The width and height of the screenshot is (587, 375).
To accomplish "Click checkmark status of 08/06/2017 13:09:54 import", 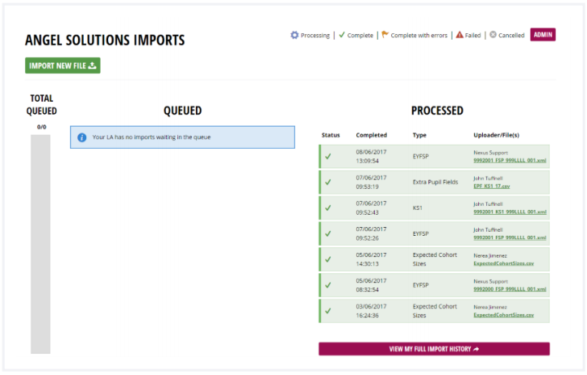I will pyautogui.click(x=328, y=156).
